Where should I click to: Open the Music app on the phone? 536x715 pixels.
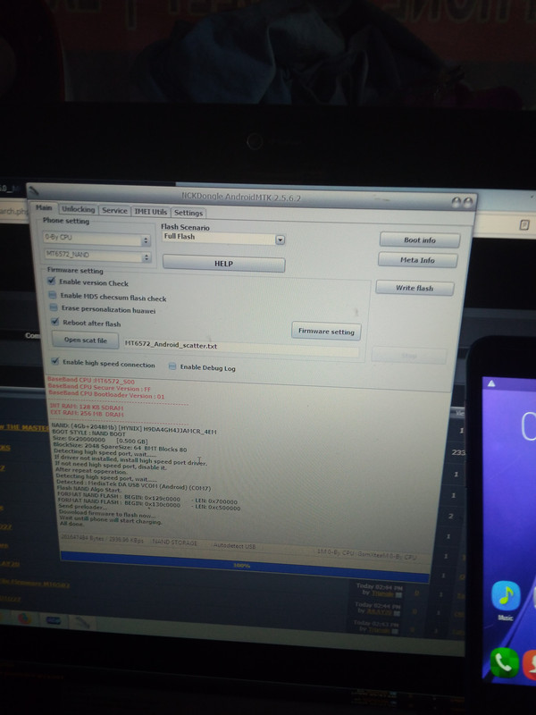[506, 596]
